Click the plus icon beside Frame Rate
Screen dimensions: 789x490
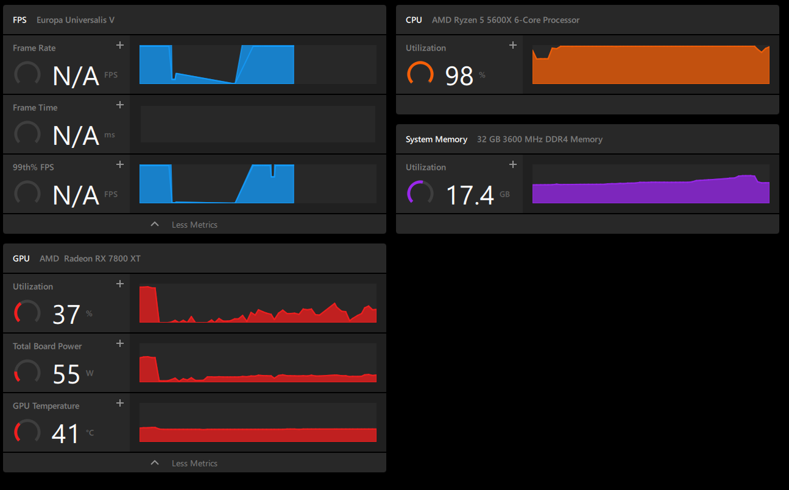point(120,45)
